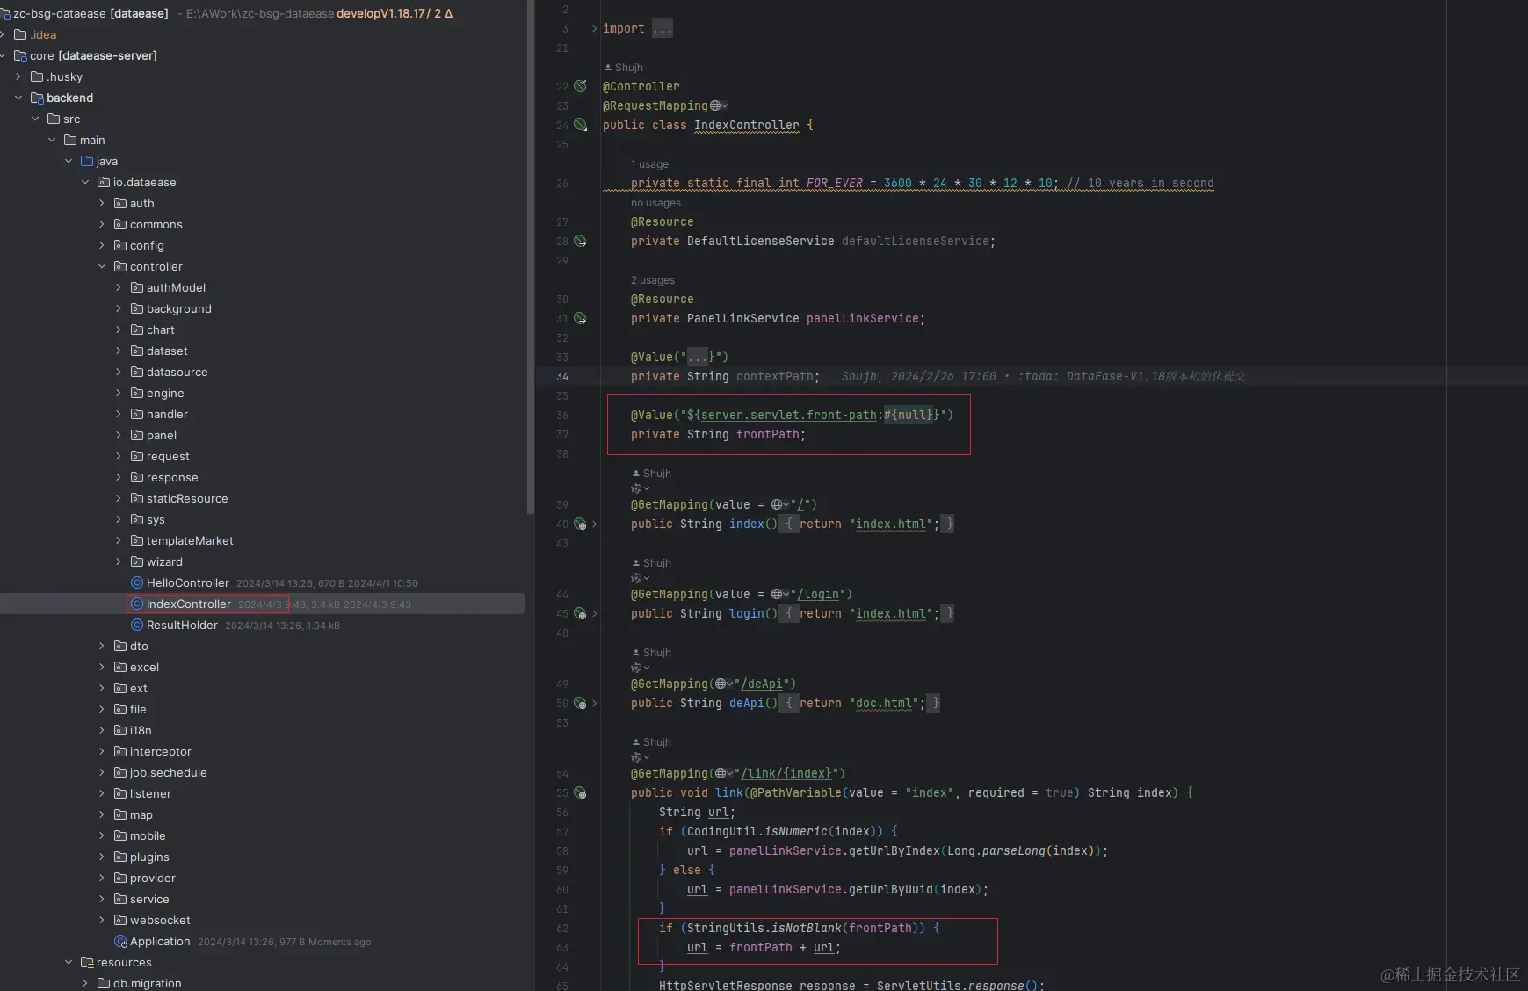Expand the .husky folder
Viewport: 1528px width, 991px height.
(18, 76)
